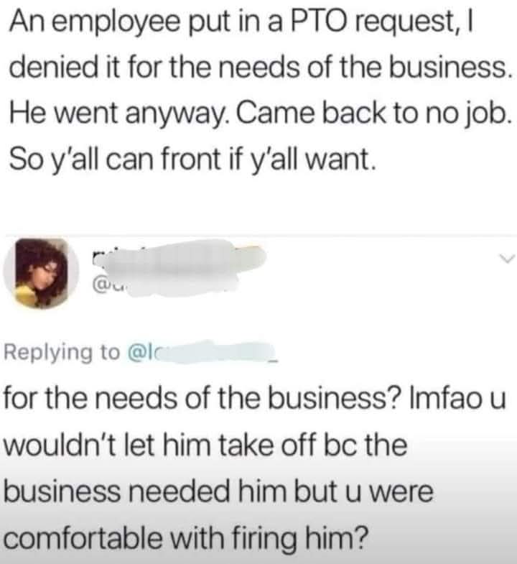Click reply line 'wouldn't let him take off'
This screenshot has height=564, width=517.
click(205, 445)
